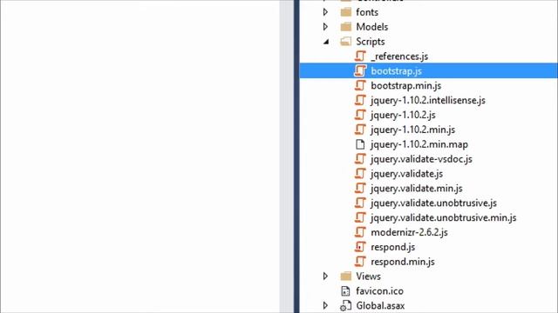Image resolution: width=558 pixels, height=313 pixels.
Task: Click the respond.js script icon
Action: (360, 247)
